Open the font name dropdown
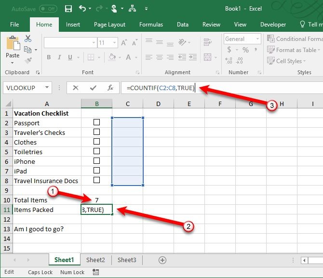Image resolution: width=323 pixels, height=278 pixels. coord(94,42)
